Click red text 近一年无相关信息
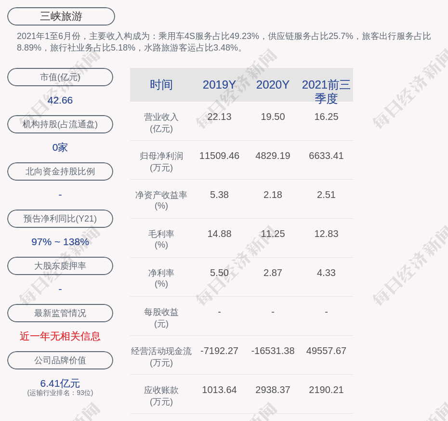This screenshot has width=448, height=421. 60,336
